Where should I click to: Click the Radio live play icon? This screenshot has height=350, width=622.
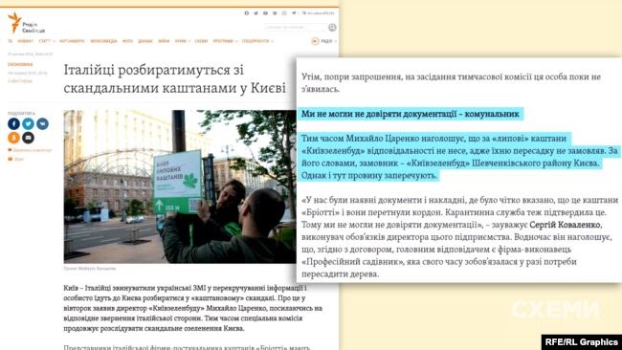(x=315, y=41)
